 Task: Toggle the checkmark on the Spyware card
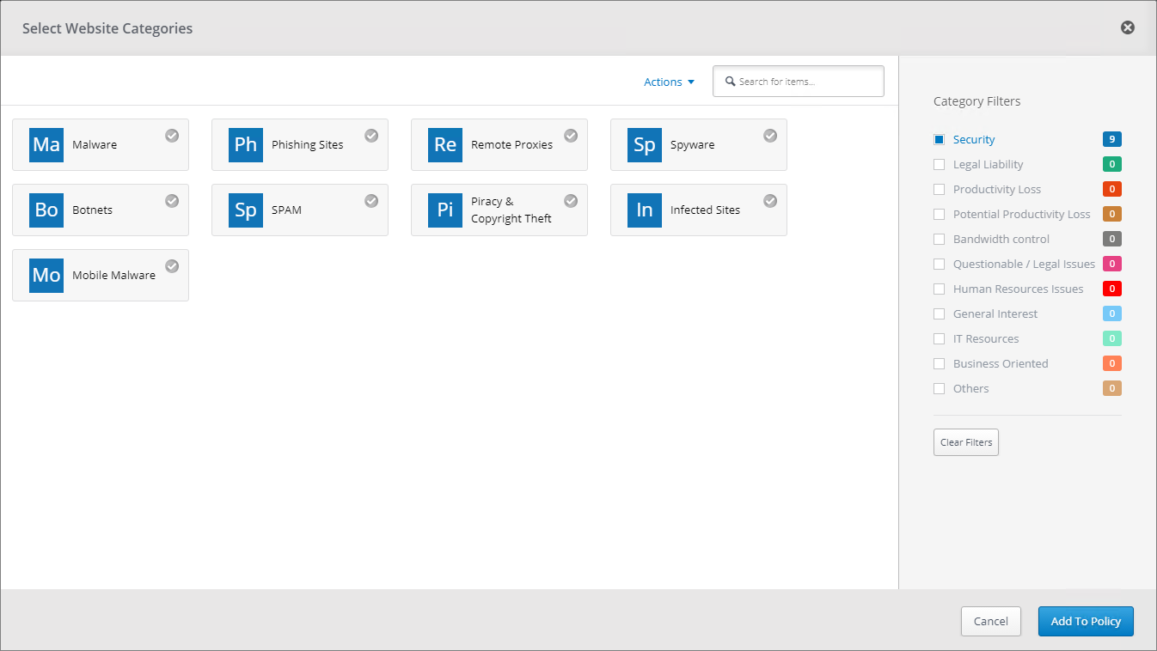point(770,136)
